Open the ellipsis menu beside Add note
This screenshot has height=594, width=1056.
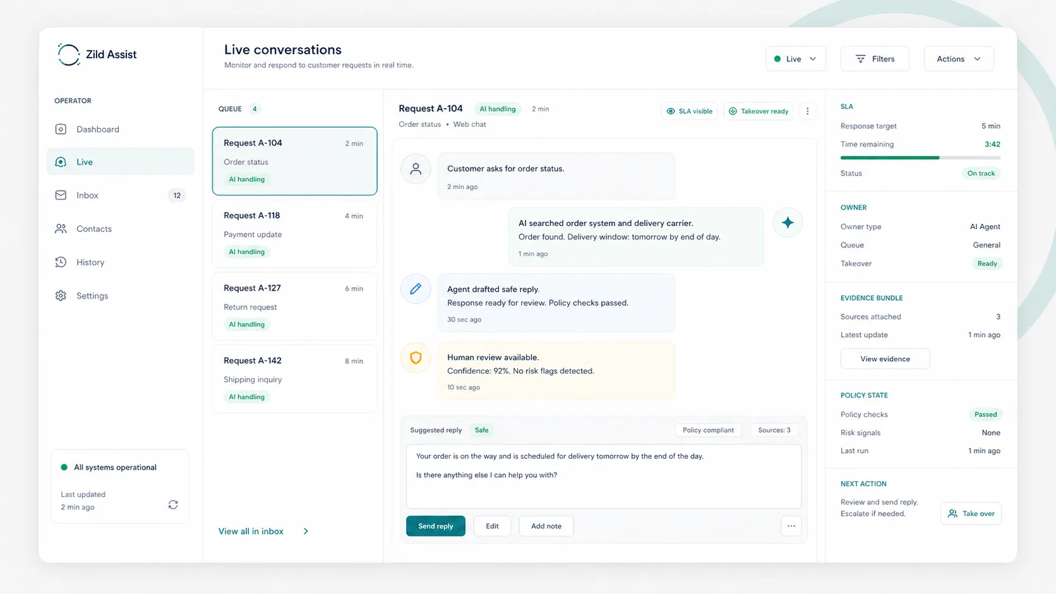coord(791,526)
